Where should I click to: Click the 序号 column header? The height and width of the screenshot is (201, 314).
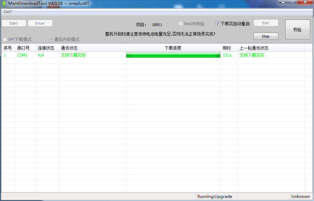[x=8, y=48]
